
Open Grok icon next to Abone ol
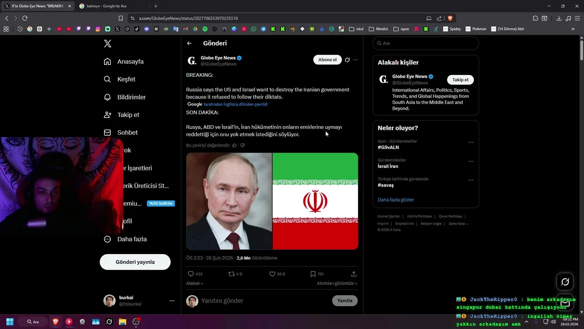[x=347, y=60]
